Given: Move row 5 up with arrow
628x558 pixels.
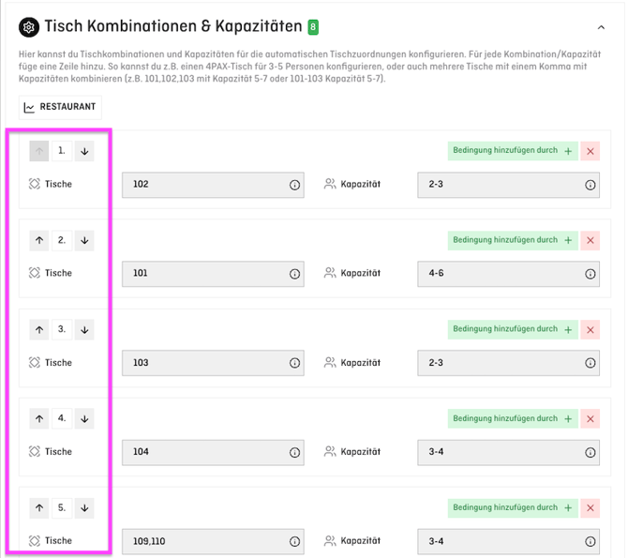Looking at the screenshot, I should (x=38, y=508).
